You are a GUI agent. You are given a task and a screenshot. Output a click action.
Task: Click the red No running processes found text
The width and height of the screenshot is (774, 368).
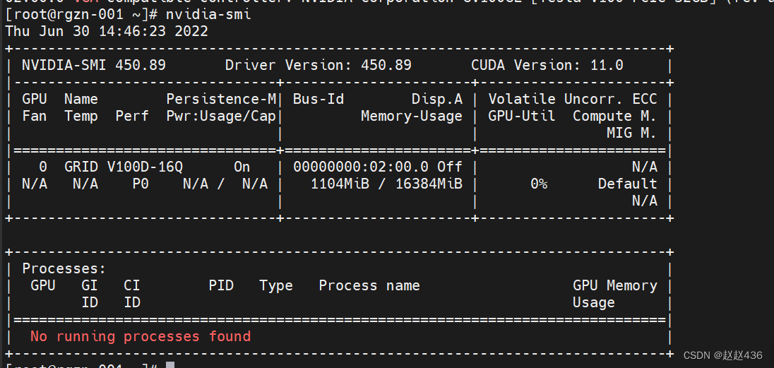click(x=141, y=336)
